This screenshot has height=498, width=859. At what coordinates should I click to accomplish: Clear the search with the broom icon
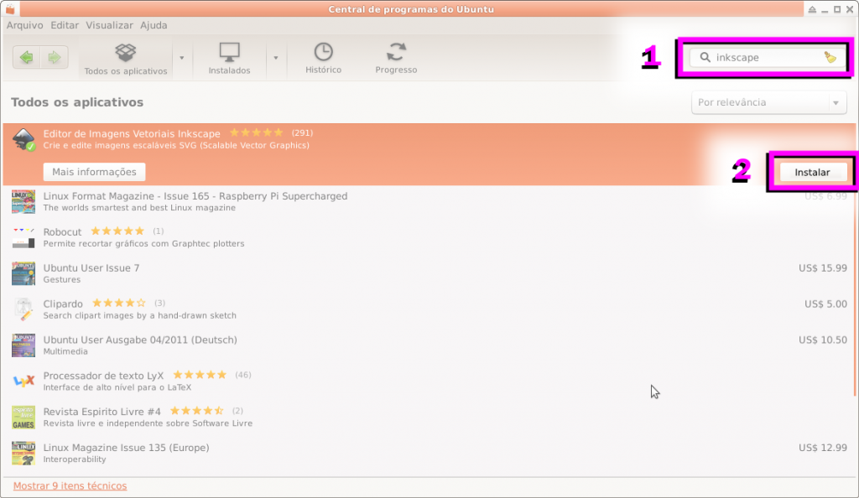click(830, 58)
